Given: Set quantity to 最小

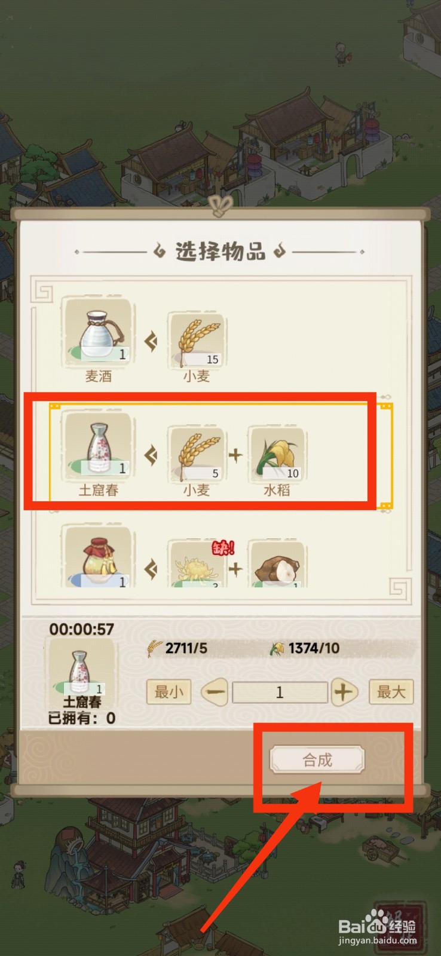Looking at the screenshot, I should pyautogui.click(x=169, y=692).
